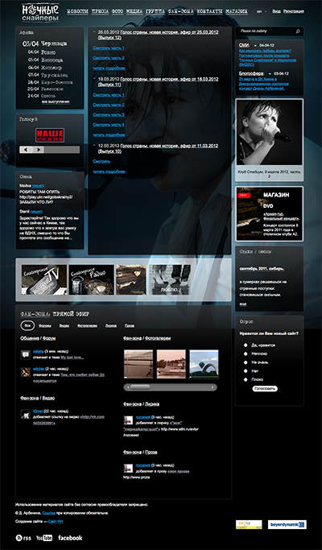Screen dimensions: 322x550
Task: Select the 'Плохо' poll option
Action: (246, 379)
